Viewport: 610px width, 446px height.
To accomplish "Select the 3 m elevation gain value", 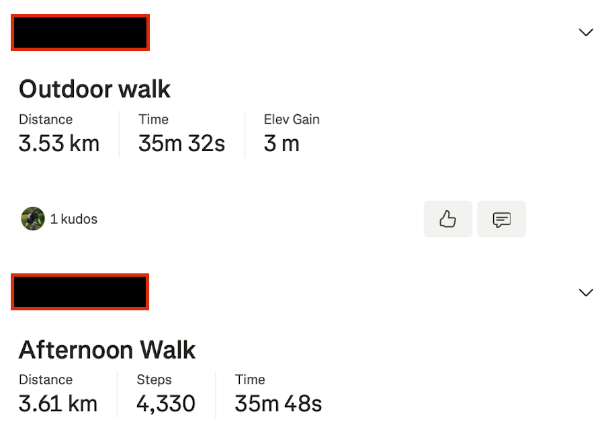I will 281,144.
